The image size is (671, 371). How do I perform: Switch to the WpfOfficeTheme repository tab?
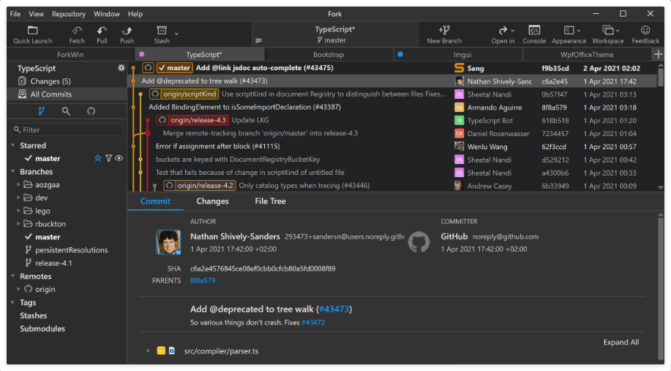[587, 55]
